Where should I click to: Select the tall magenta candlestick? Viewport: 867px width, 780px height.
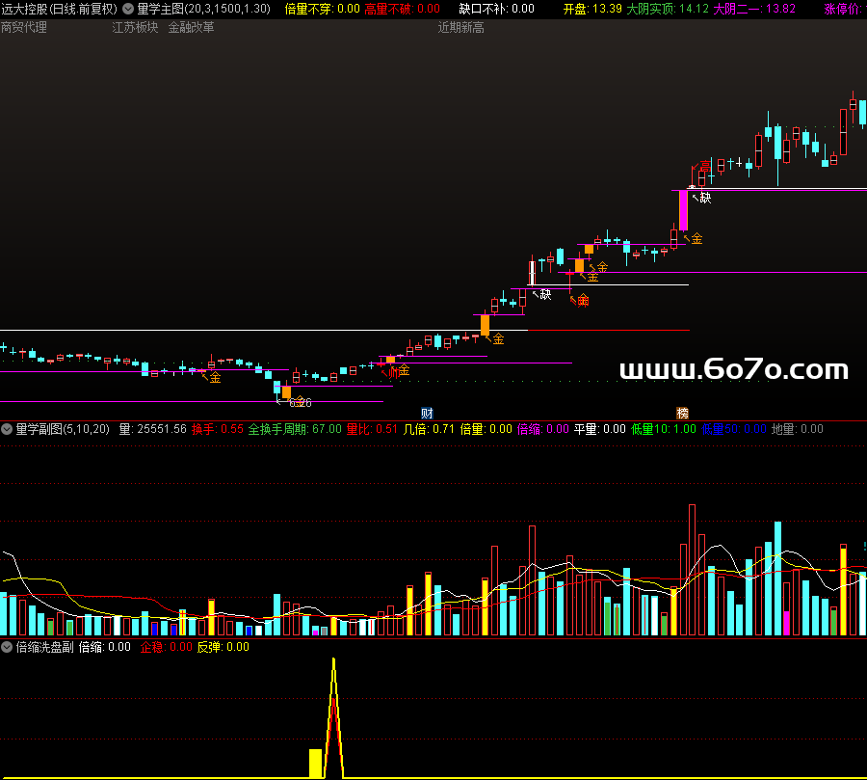click(x=683, y=210)
